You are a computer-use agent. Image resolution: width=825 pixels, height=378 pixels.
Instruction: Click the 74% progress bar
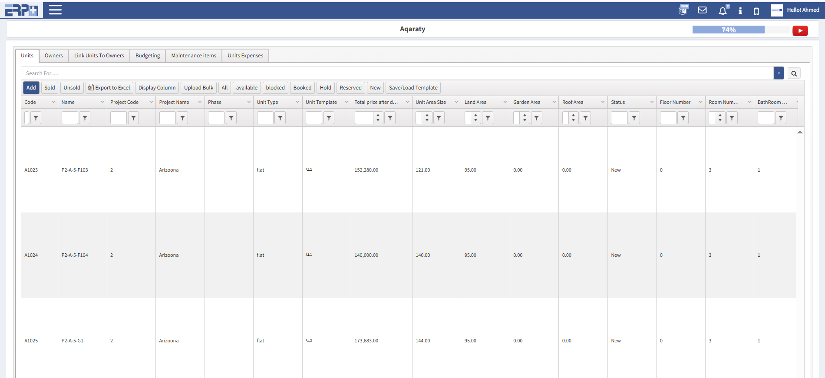(x=728, y=30)
